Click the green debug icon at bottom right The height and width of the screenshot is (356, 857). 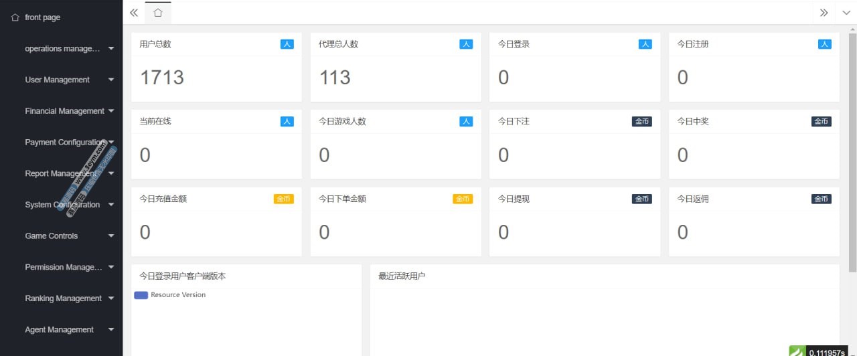[x=796, y=351]
